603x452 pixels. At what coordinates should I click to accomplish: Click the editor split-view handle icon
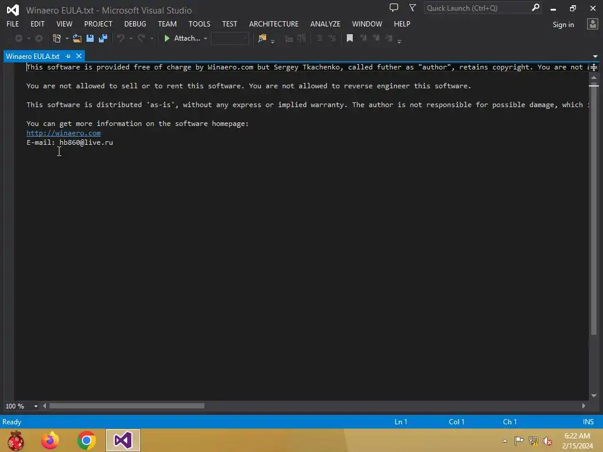[x=594, y=67]
